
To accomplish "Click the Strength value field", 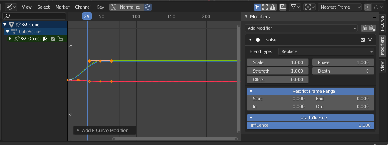I will (278, 71).
